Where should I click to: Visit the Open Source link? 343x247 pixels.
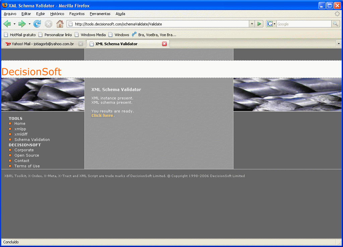(27, 155)
